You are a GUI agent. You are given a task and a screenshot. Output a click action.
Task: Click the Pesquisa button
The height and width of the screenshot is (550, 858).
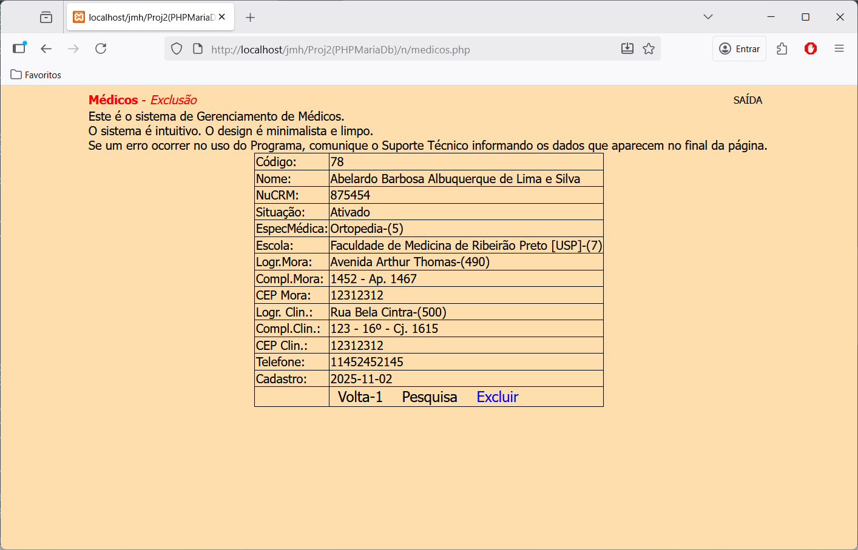(x=430, y=397)
